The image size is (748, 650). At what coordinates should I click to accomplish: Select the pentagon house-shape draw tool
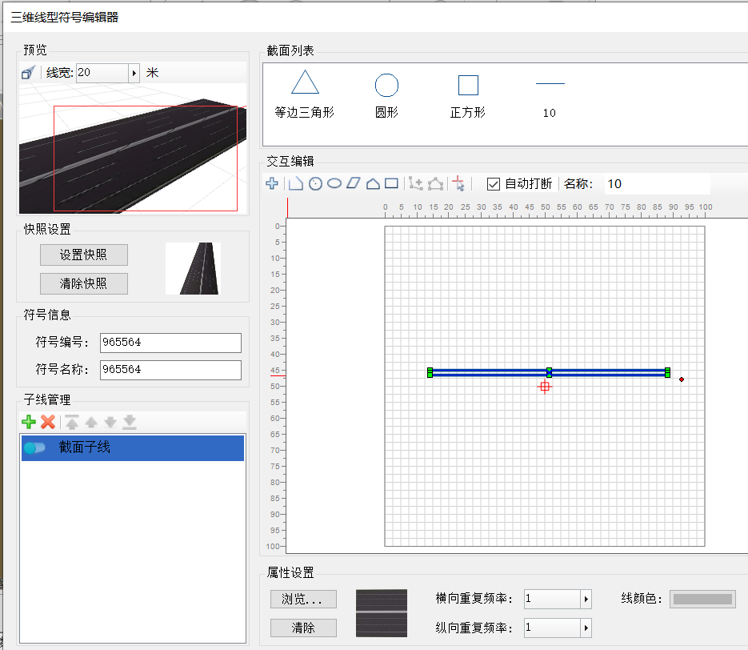click(373, 184)
